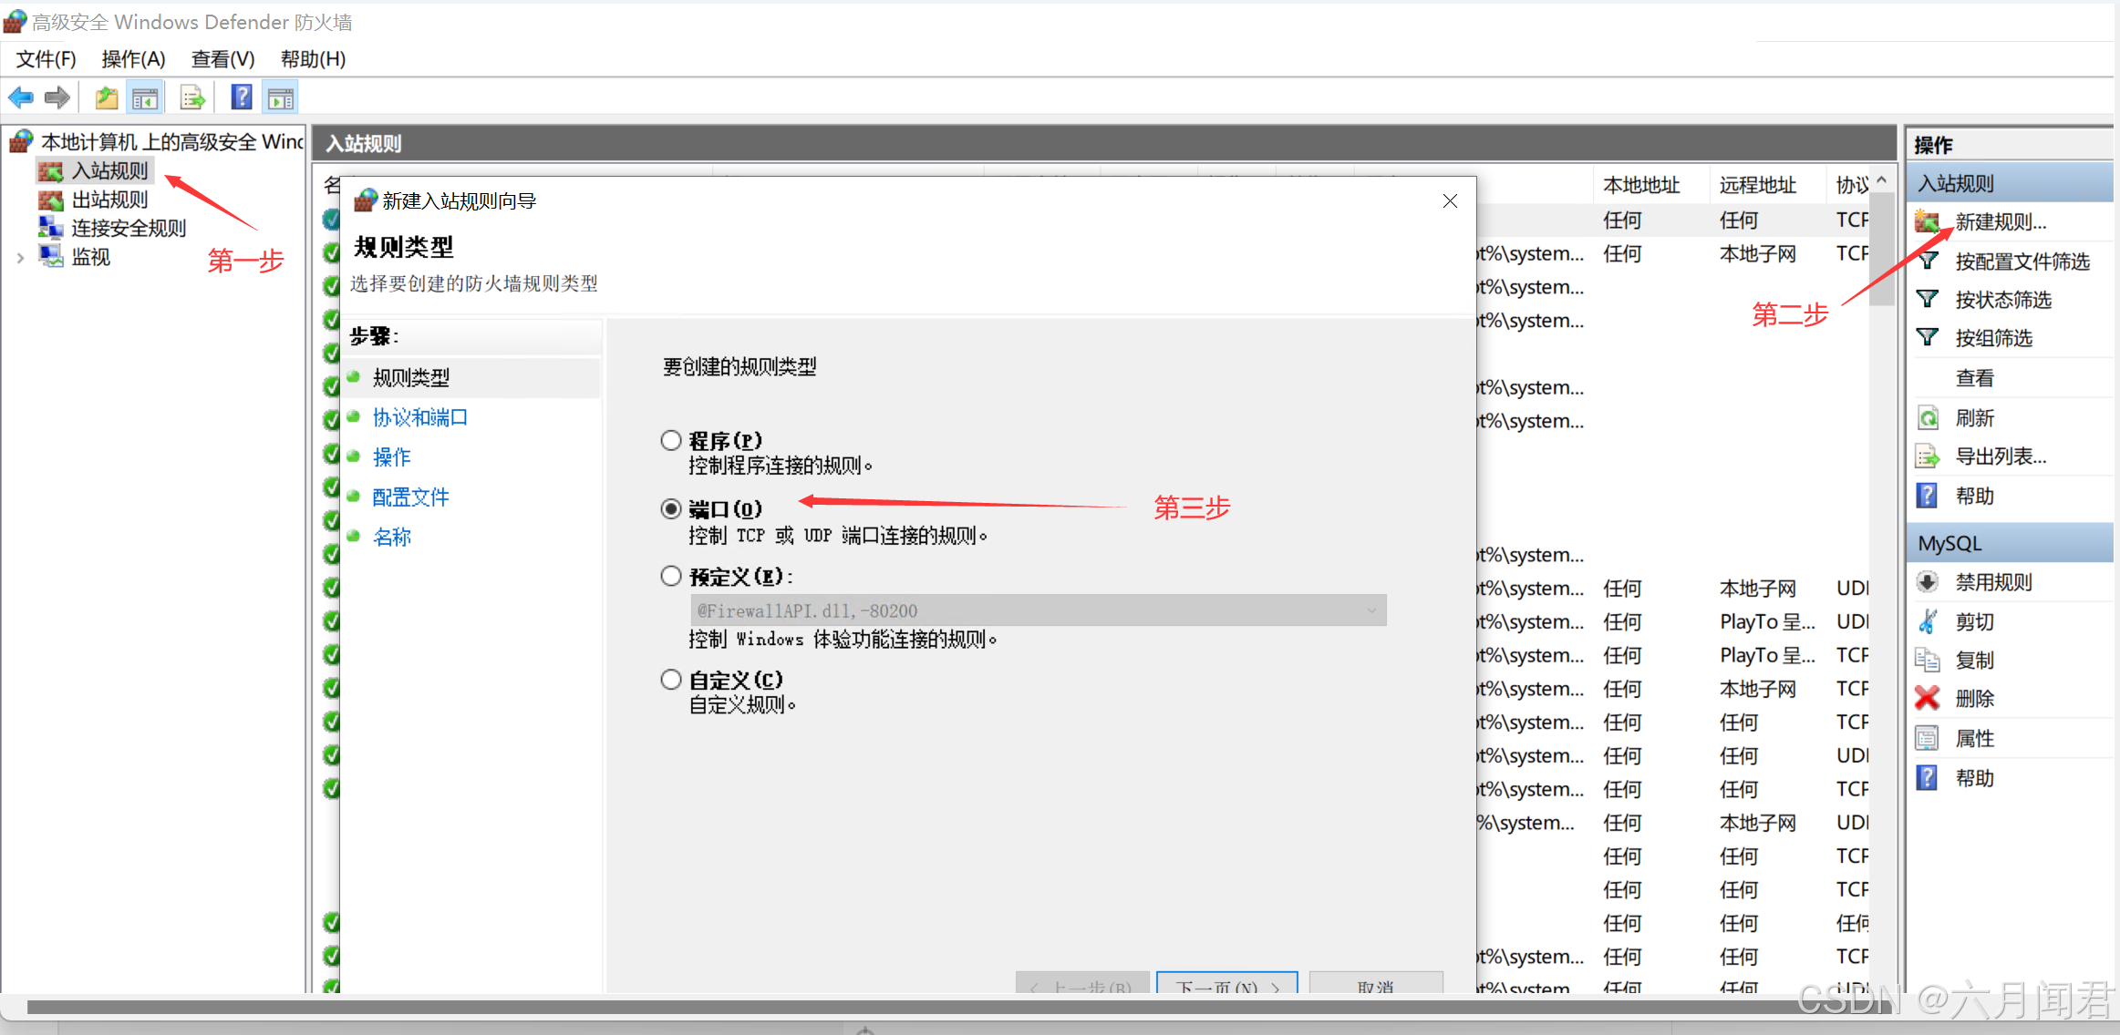Click the refresh (刷新) icon

click(1927, 418)
